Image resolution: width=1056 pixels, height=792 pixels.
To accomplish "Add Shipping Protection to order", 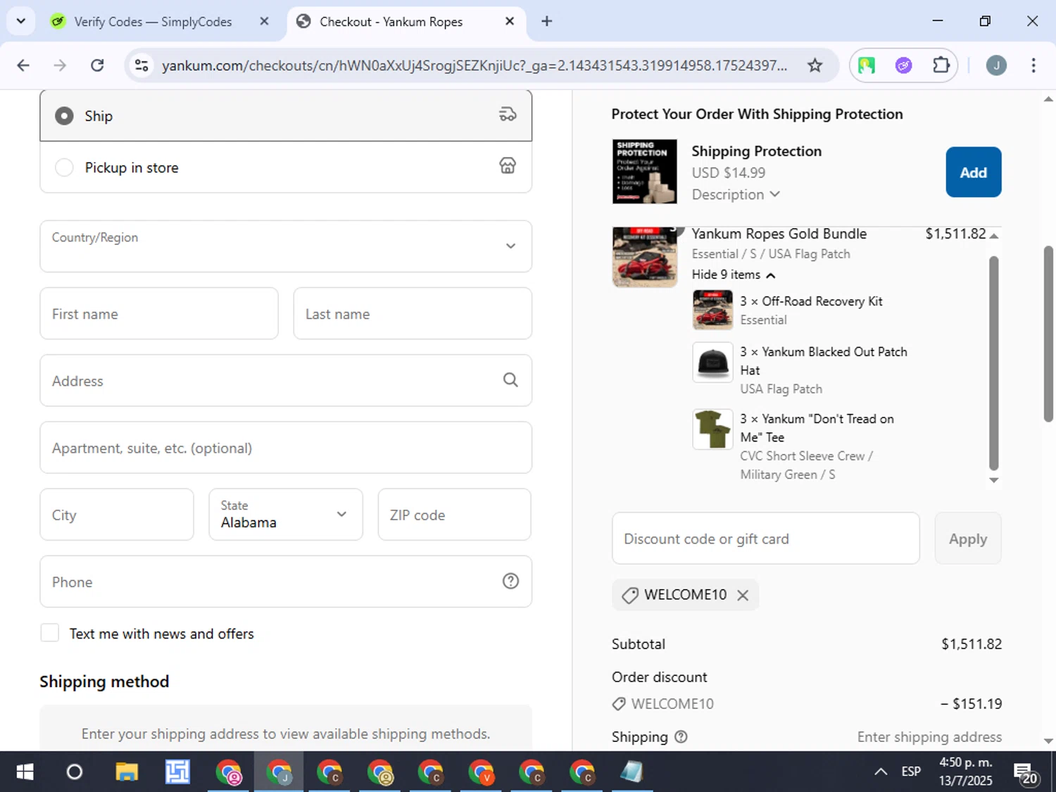I will click(x=973, y=172).
